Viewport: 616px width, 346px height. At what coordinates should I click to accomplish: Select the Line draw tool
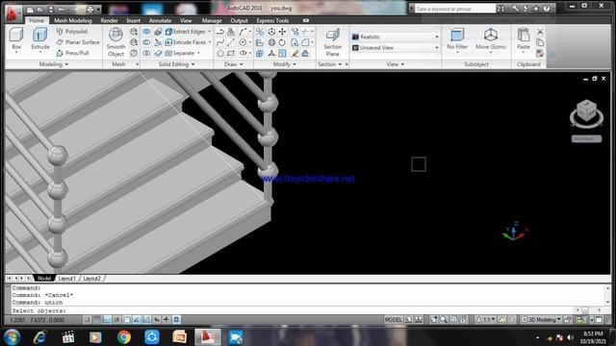(x=231, y=42)
